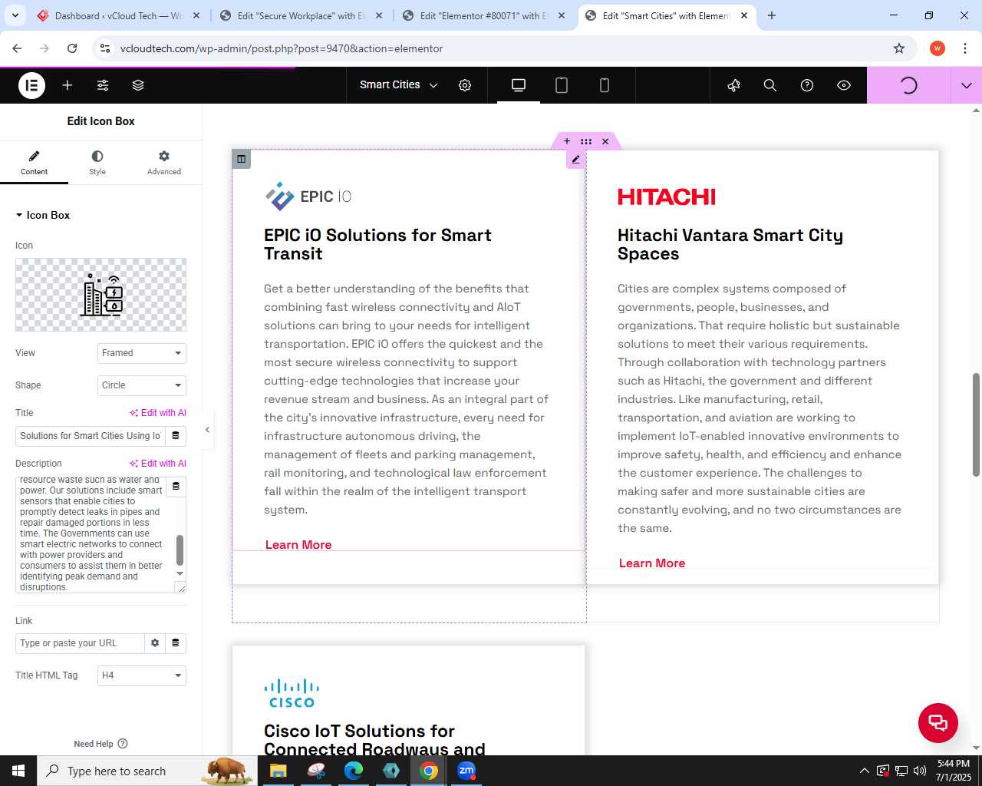This screenshot has width=982, height=786.
Task: Click Edit with AI for Description
Action: tap(158, 464)
